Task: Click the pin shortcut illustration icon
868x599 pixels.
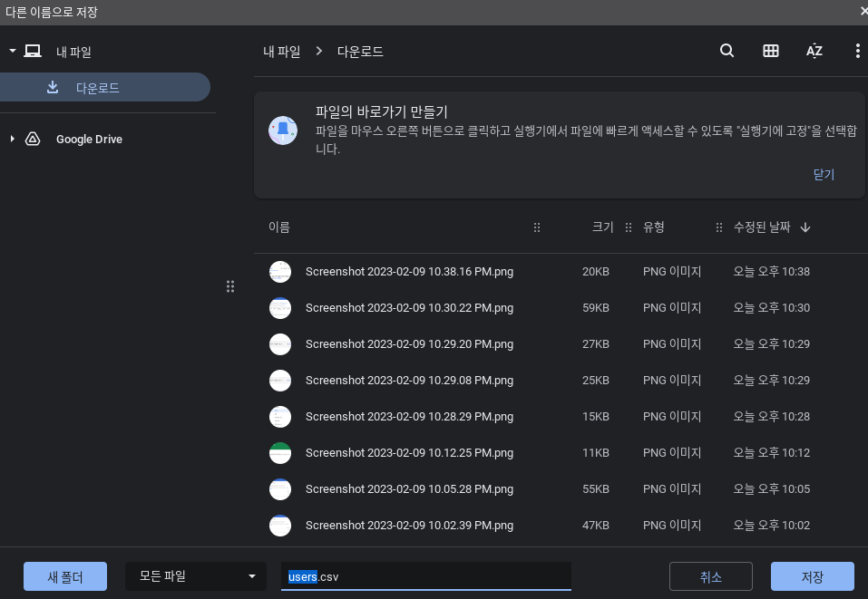Action: (283, 130)
